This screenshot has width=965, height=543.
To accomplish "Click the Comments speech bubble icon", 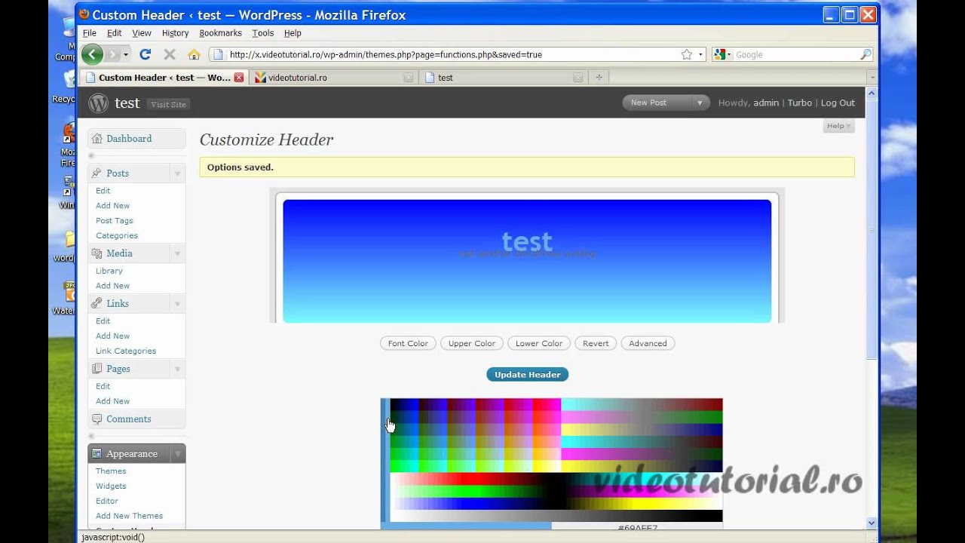I will pos(96,419).
